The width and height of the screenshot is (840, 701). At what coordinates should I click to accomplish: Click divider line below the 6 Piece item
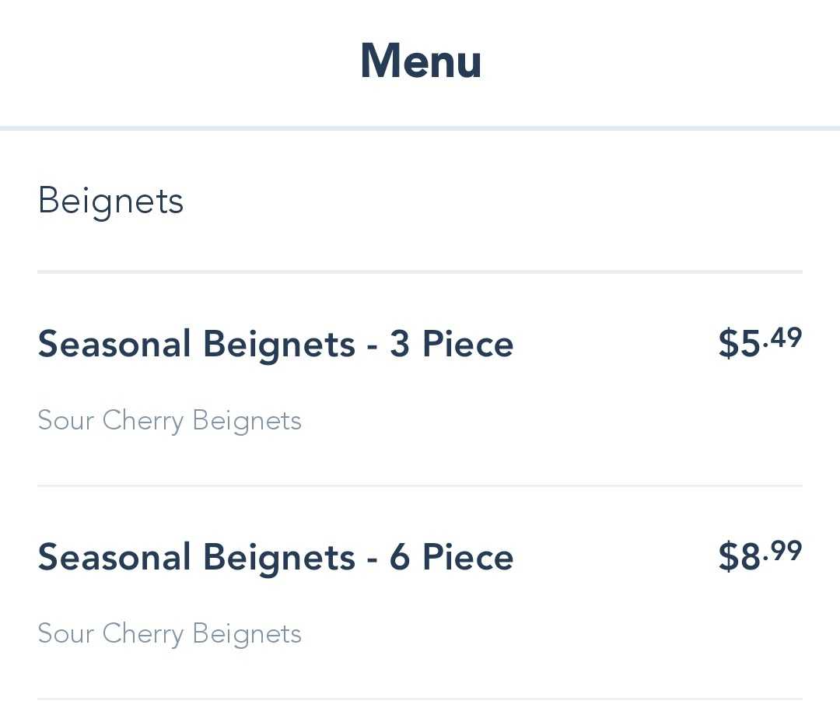click(420, 699)
